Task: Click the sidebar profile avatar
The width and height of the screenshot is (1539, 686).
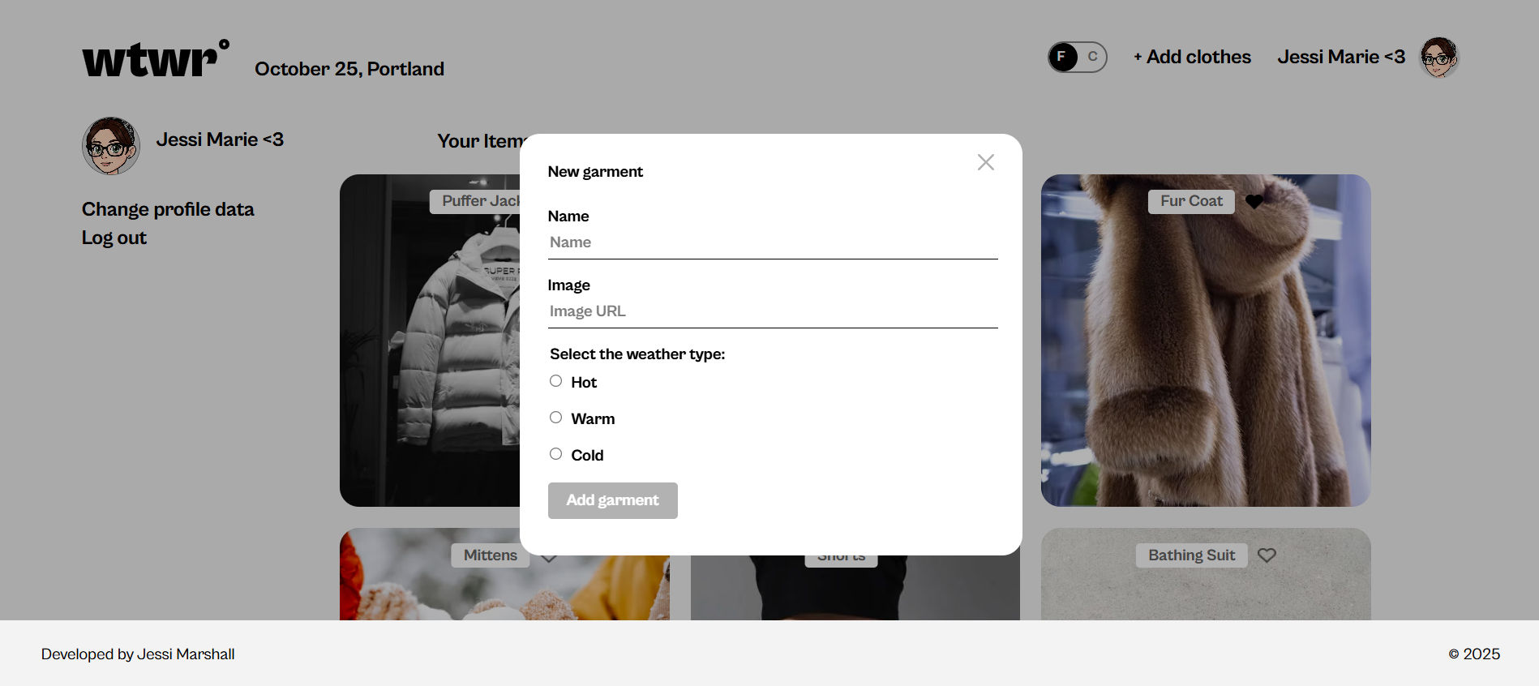Action: click(x=111, y=146)
